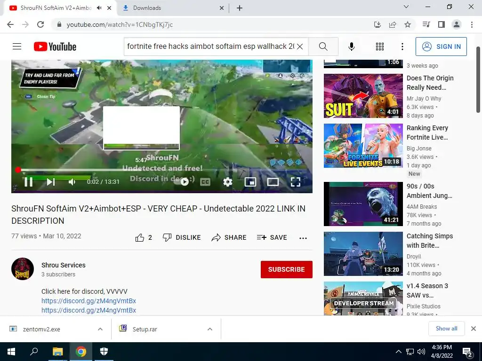Click the address bar URL

pyautogui.click(x=120, y=24)
